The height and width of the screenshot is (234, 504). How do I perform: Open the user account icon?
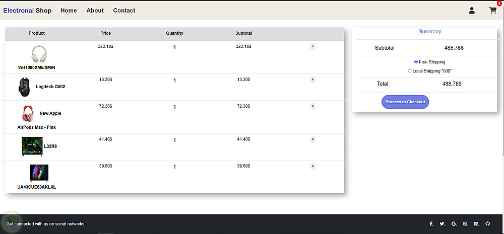point(472,10)
